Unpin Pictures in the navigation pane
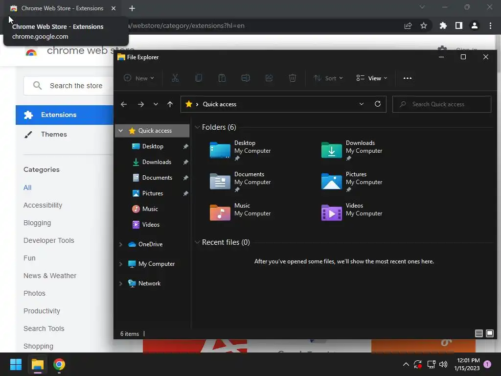501x376 pixels. tap(185, 193)
